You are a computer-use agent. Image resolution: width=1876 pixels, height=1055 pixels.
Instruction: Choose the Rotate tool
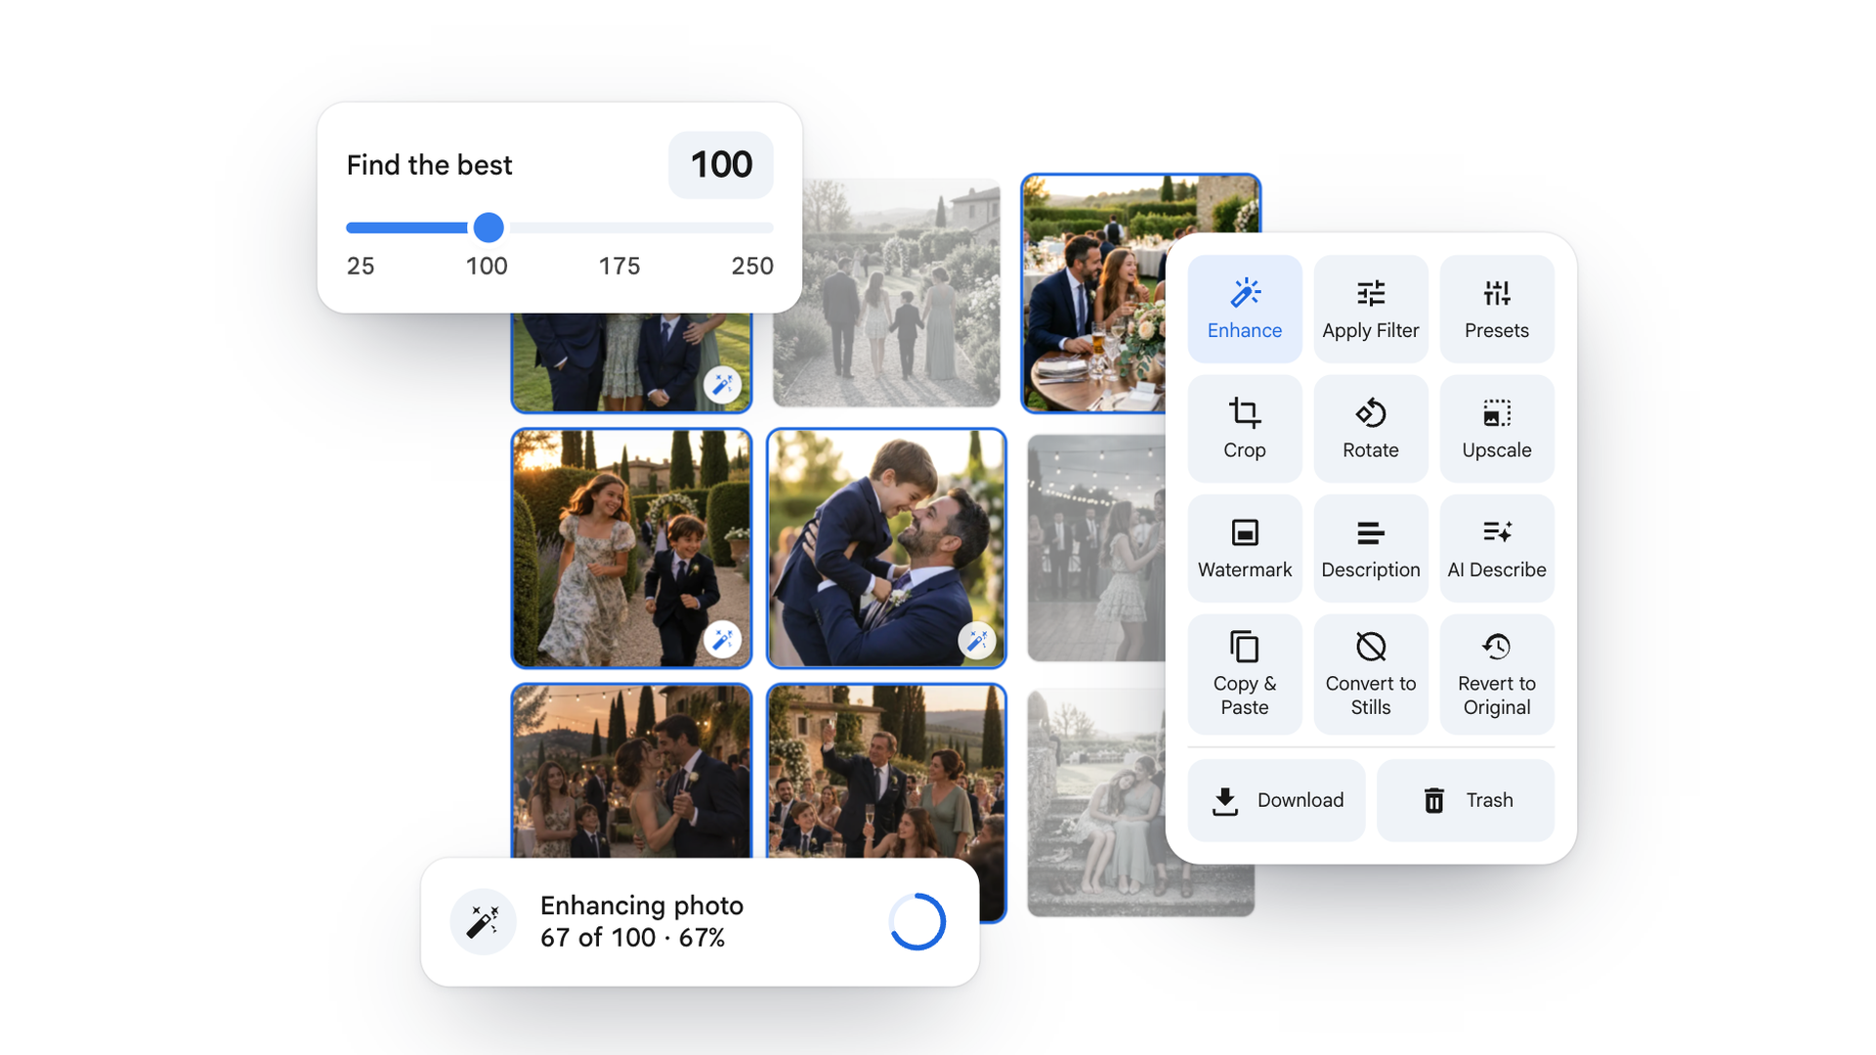pos(1370,428)
